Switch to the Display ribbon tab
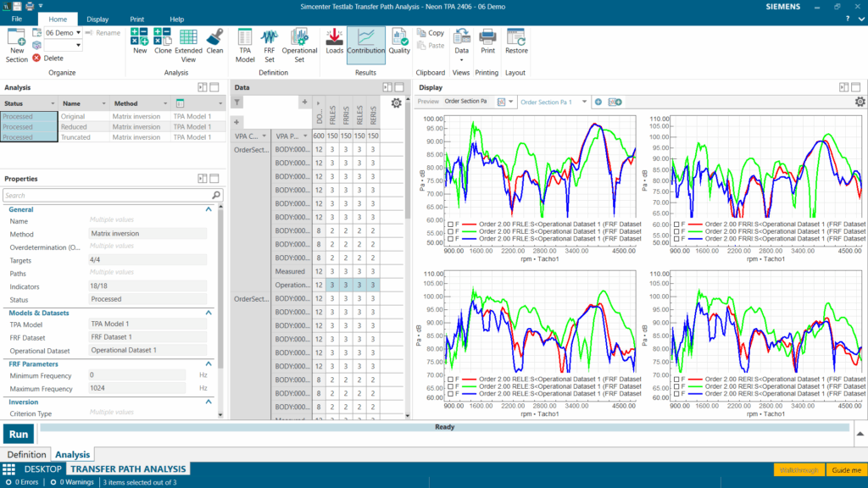Screen dimensions: 868x488 point(97,19)
